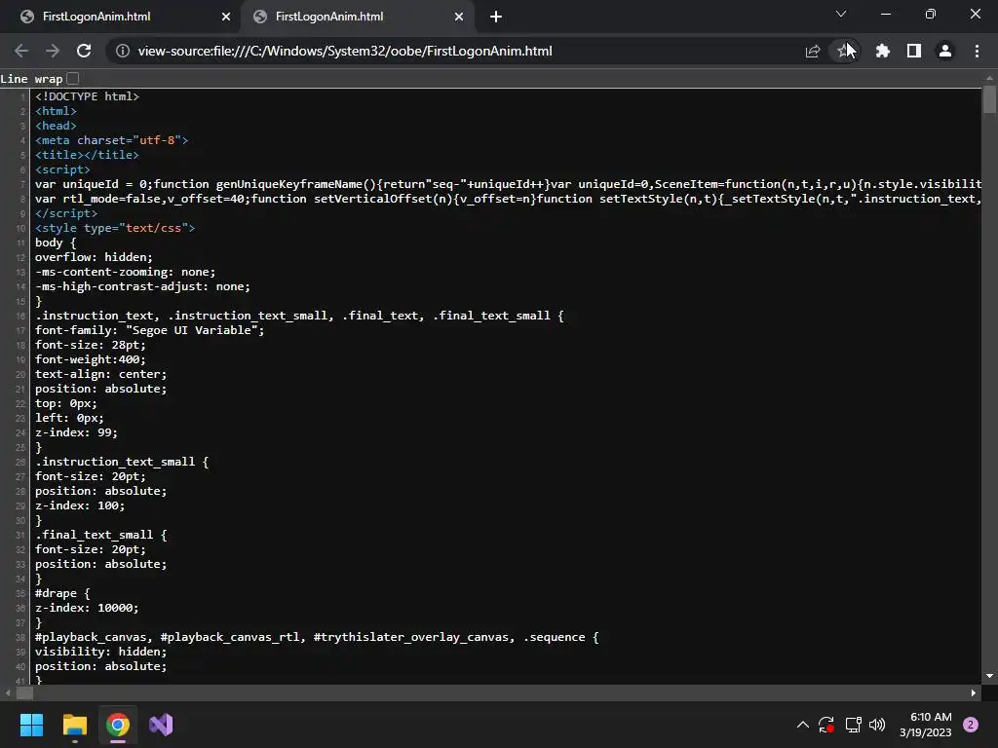
Task: Show hidden system tray icons
Action: (x=803, y=725)
